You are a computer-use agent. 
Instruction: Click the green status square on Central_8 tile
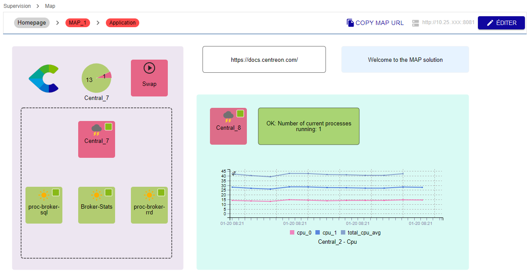click(240, 114)
